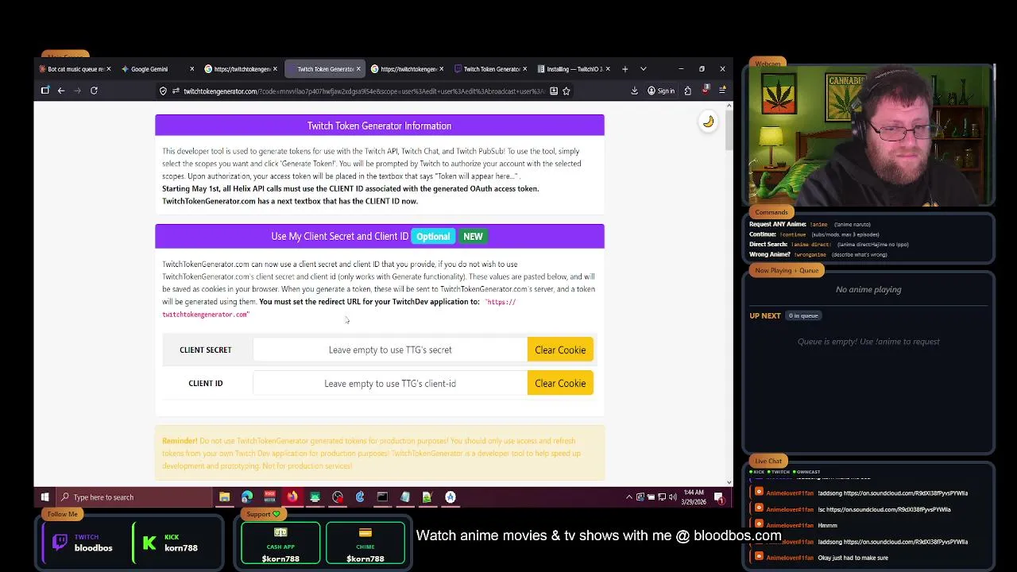
Task: Toggle the dark mode moon icon
Action: coord(708,122)
